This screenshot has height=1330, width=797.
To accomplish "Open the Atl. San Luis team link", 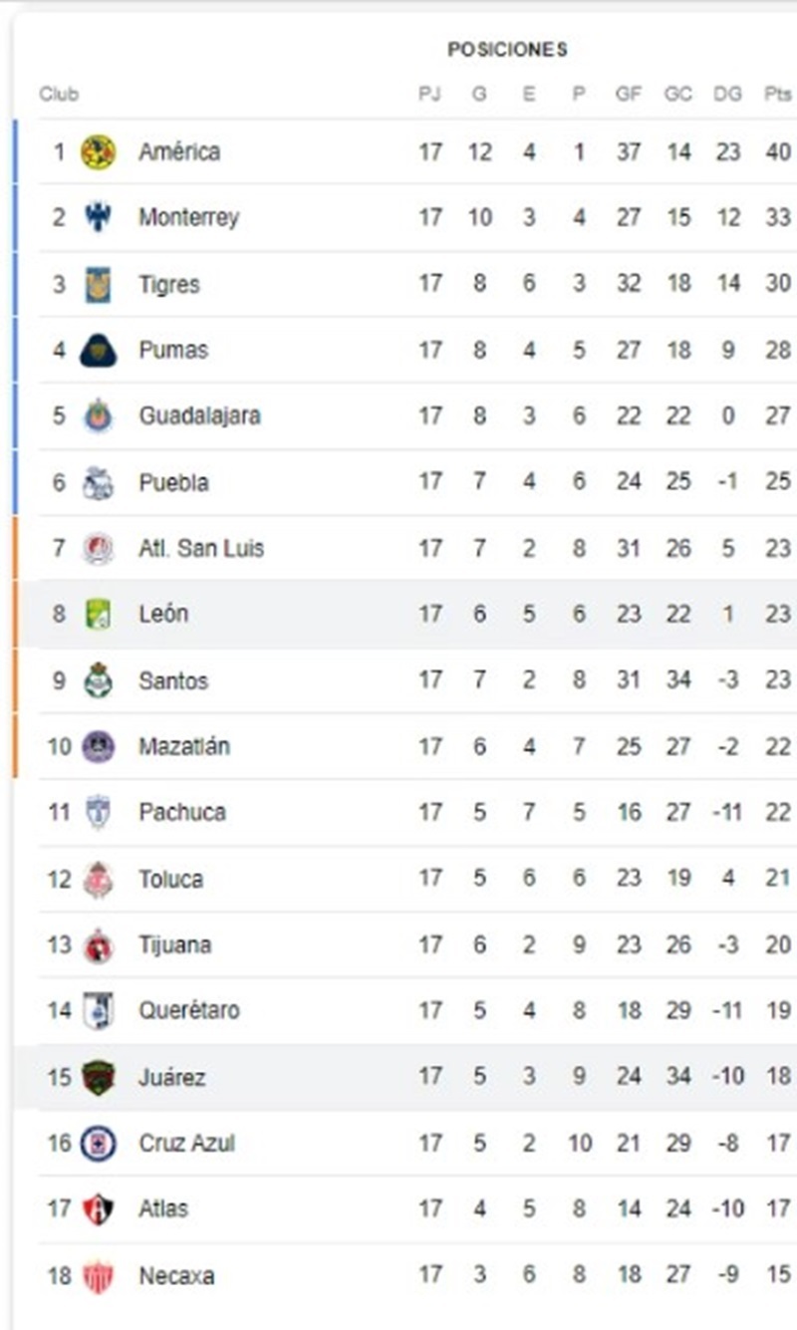I will pyautogui.click(x=201, y=548).
